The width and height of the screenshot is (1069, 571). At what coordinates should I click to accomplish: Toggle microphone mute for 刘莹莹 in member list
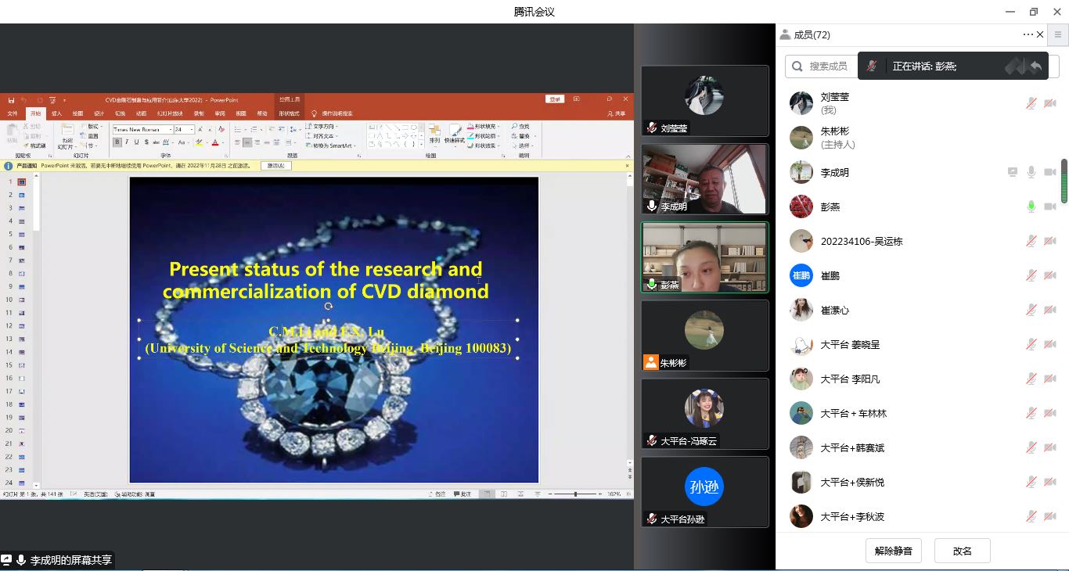[1031, 103]
